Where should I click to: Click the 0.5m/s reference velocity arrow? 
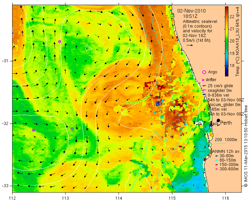[x=190, y=45]
